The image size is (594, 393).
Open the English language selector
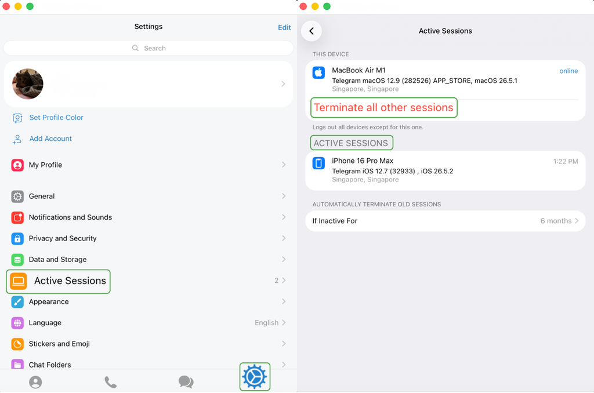[x=270, y=323]
